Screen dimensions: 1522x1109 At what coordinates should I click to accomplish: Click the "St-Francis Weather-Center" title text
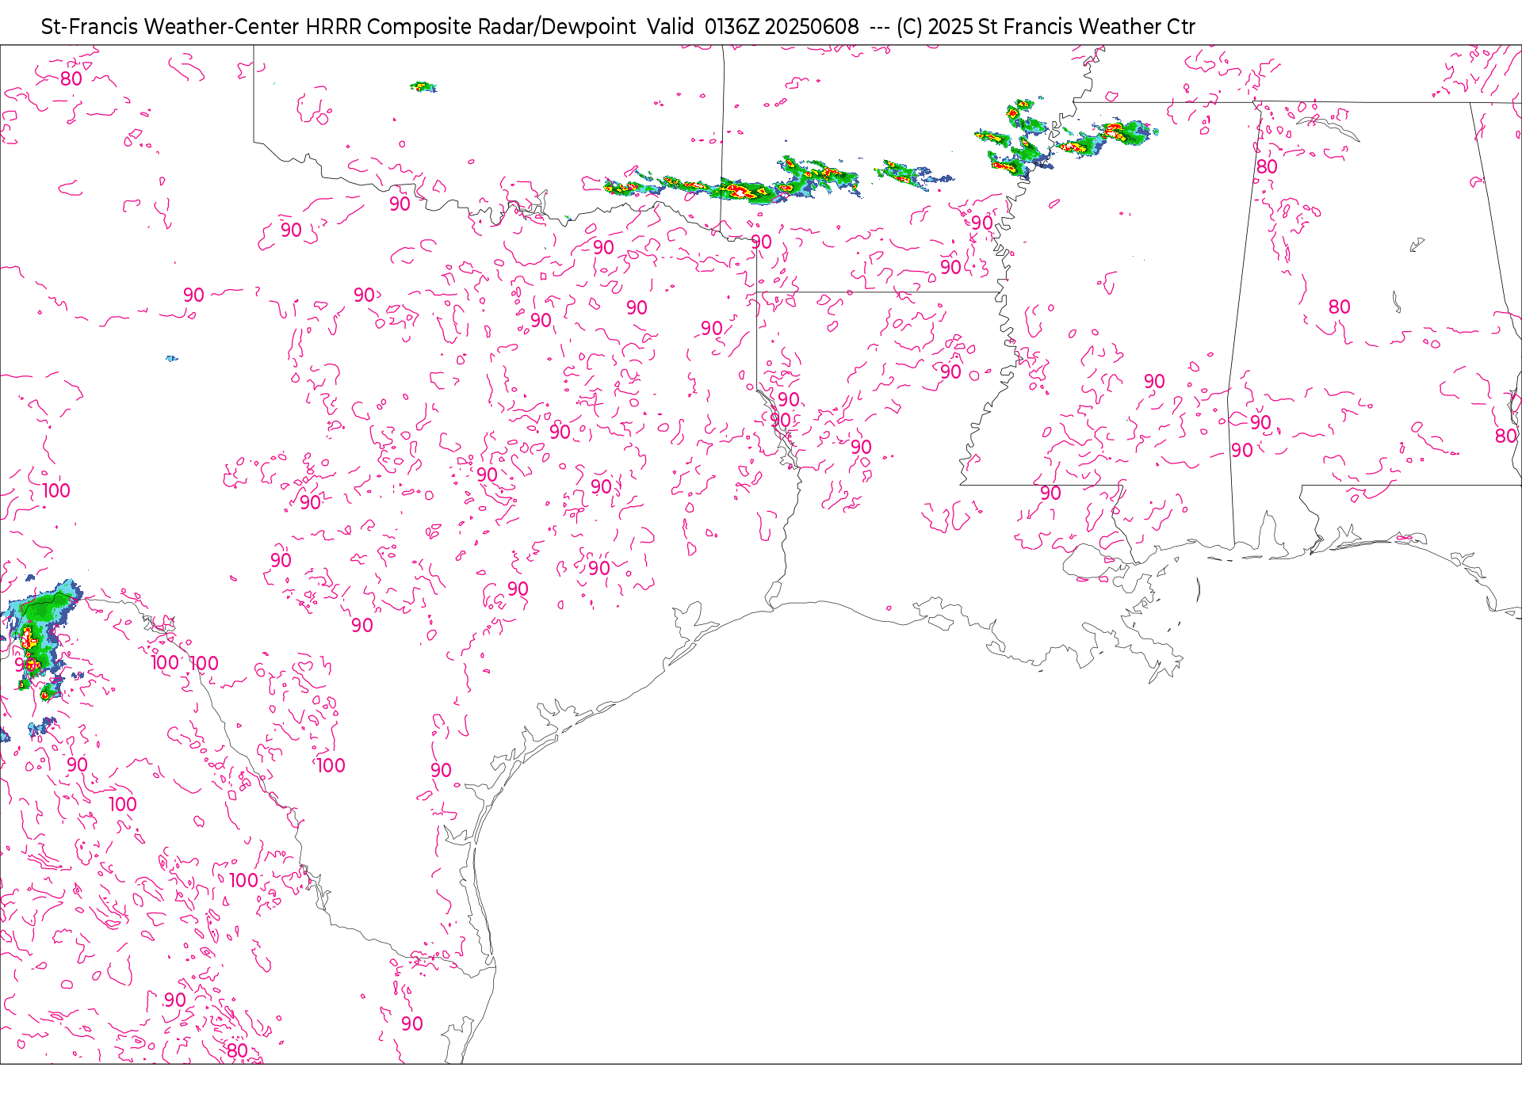click(x=170, y=27)
